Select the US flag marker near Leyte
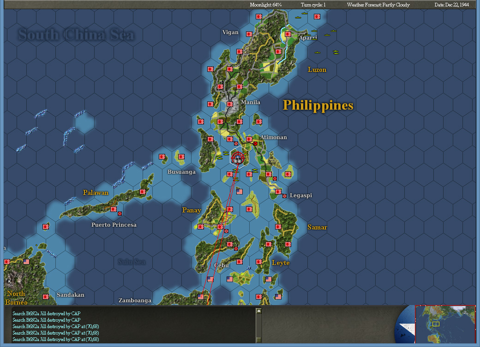Screen dimensions: 480x347 (268, 280)
